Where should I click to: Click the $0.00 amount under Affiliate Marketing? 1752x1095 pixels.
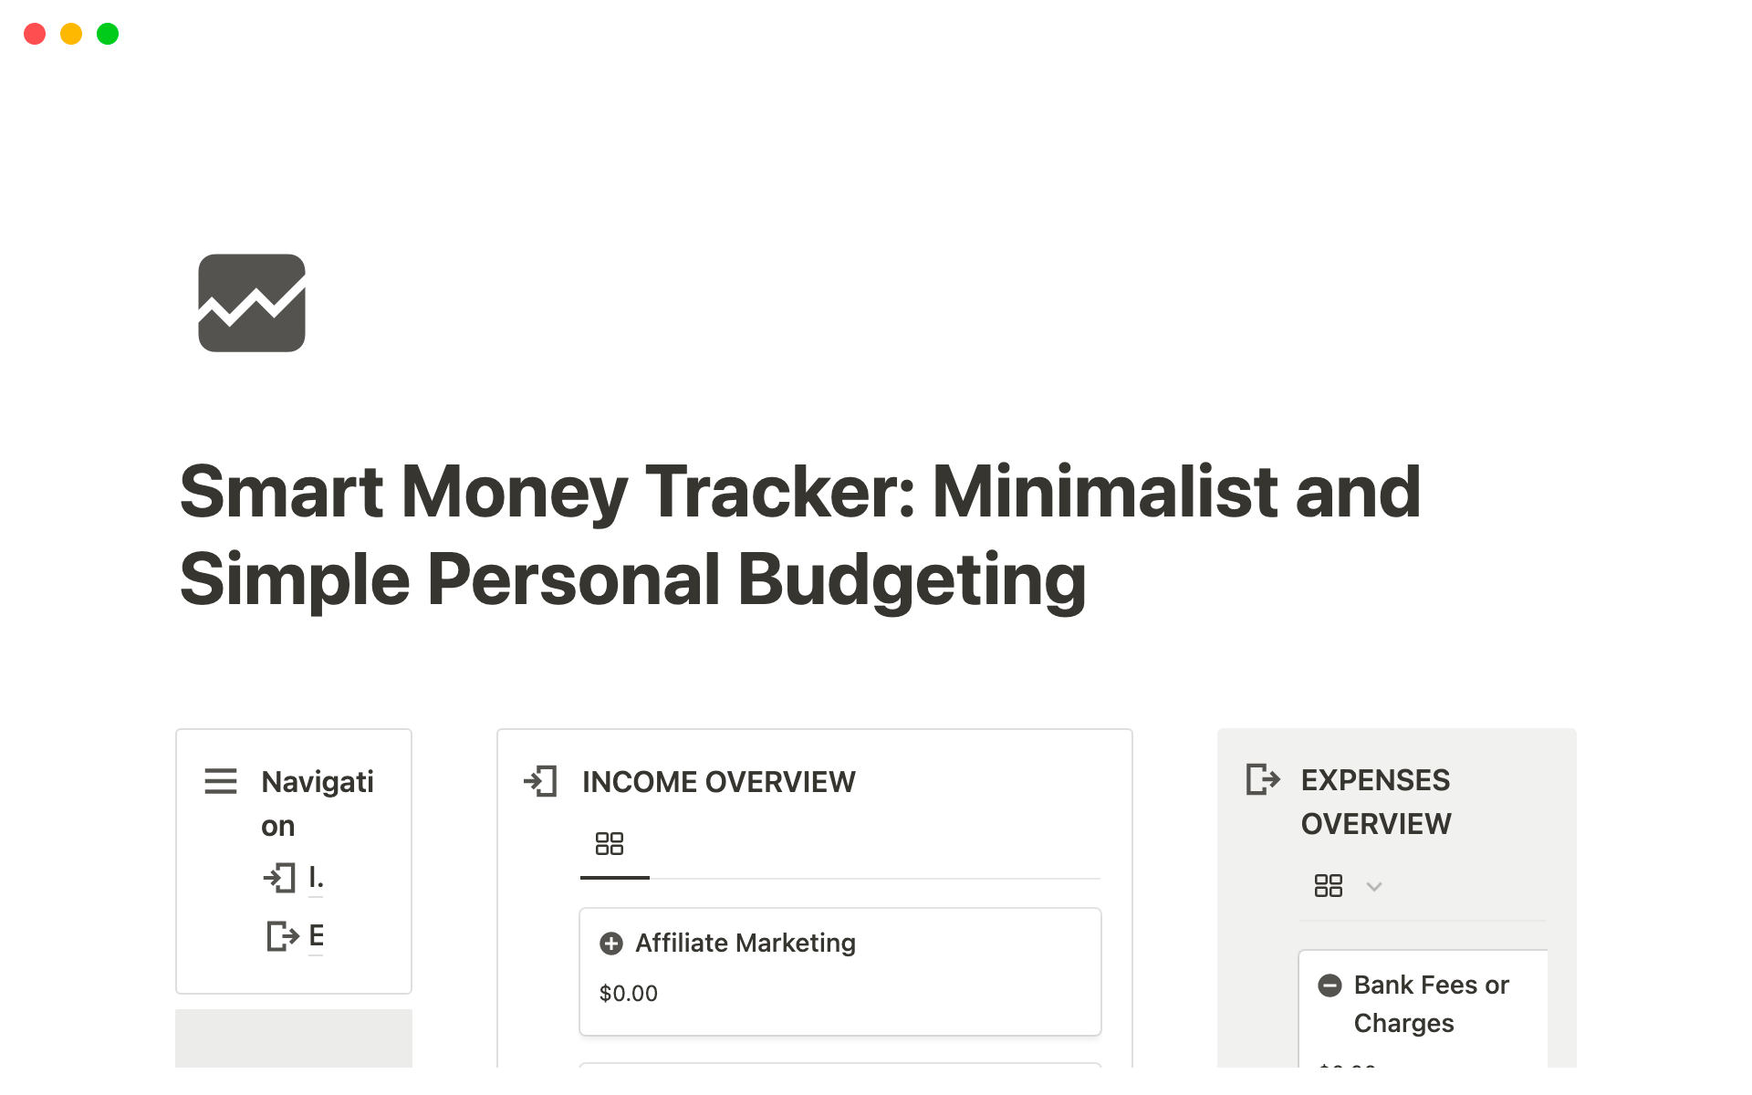631,992
